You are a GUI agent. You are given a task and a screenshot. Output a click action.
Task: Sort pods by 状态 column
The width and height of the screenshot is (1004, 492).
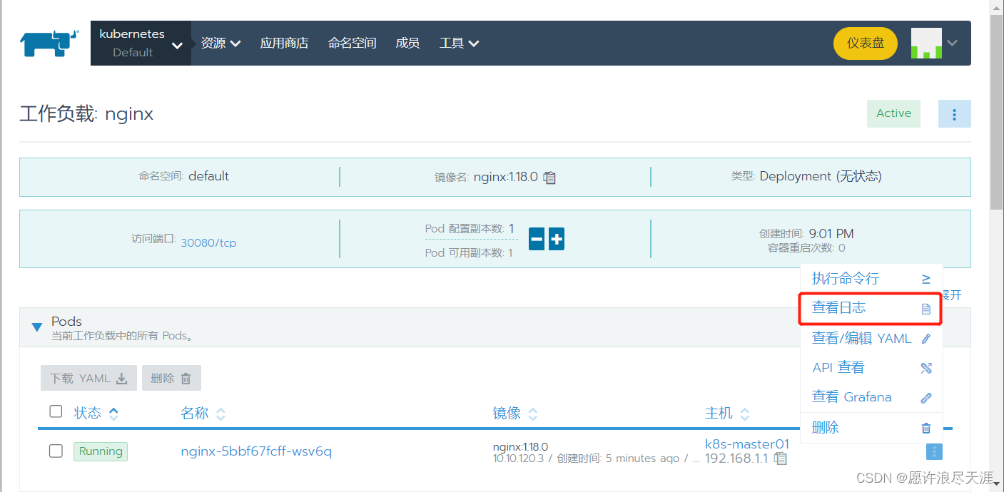[x=96, y=413]
